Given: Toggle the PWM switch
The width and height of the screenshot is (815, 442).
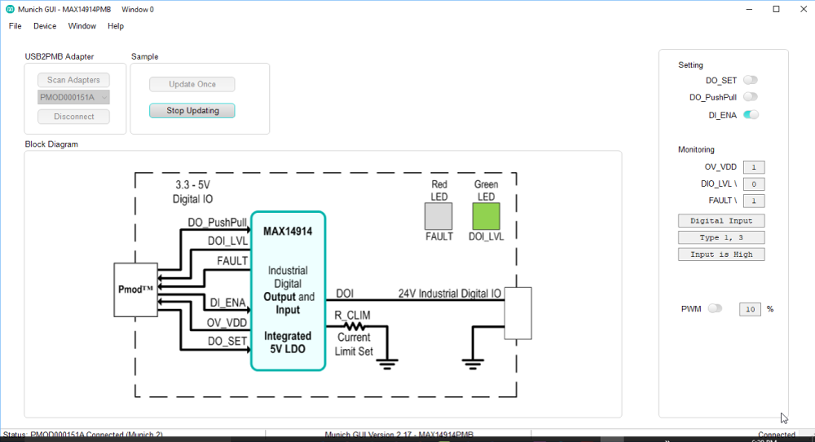Looking at the screenshot, I should click(715, 308).
